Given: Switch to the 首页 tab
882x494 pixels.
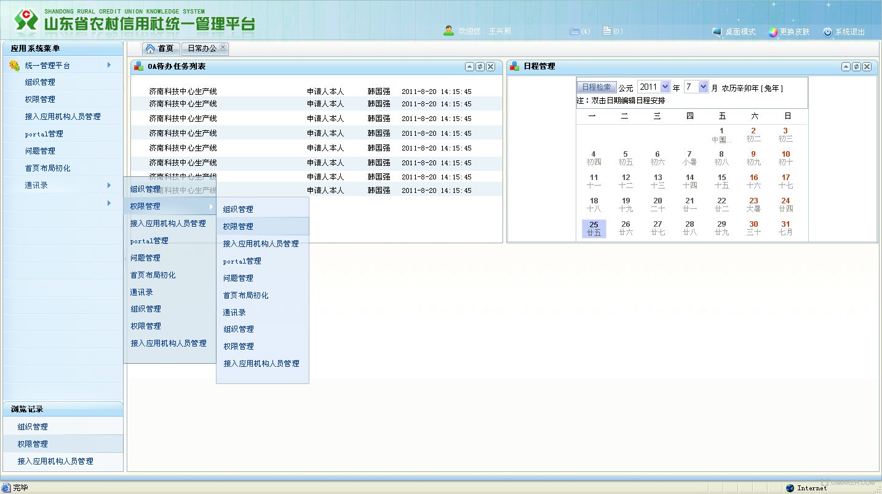Looking at the screenshot, I should (x=161, y=49).
